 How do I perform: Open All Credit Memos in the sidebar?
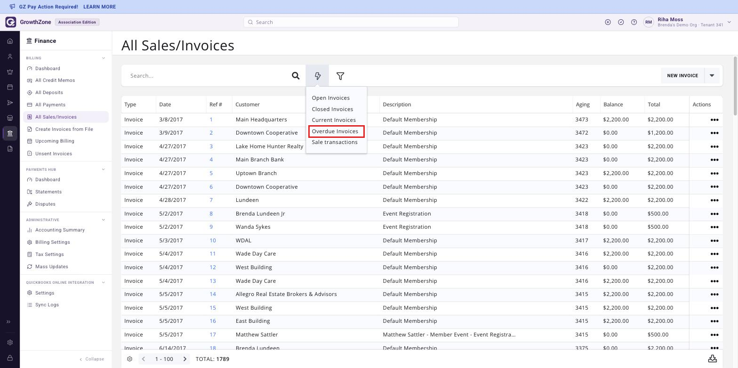point(55,80)
